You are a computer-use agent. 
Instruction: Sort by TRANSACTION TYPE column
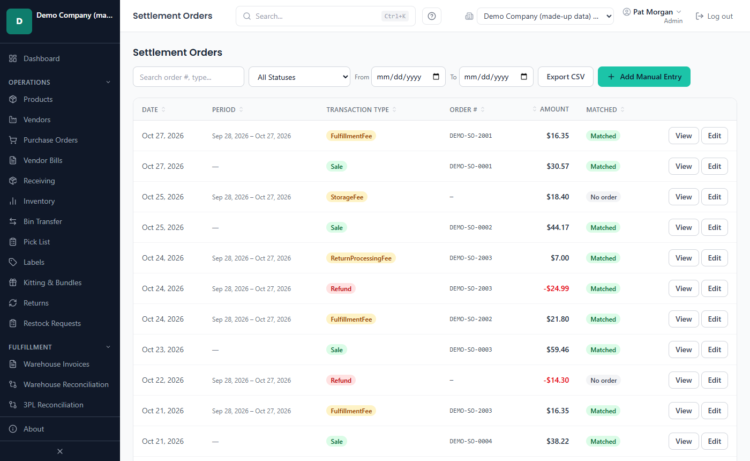362,109
